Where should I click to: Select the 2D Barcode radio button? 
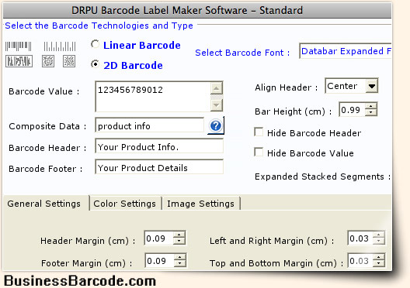95,64
